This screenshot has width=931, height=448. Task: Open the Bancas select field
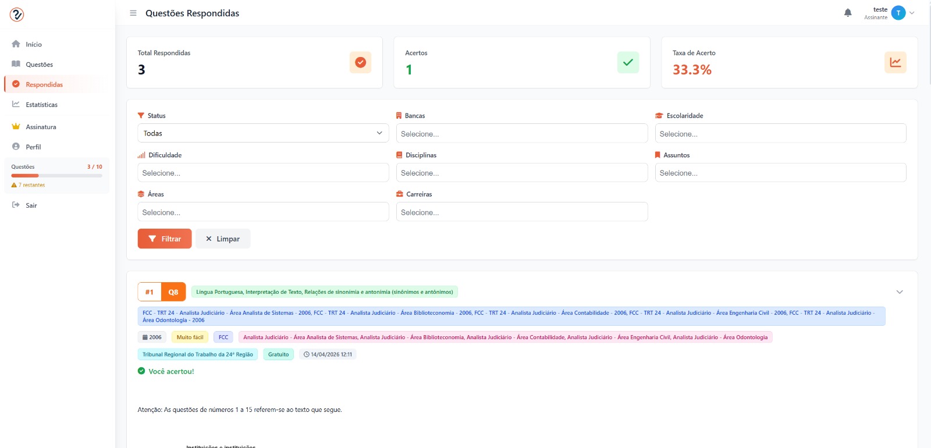pyautogui.click(x=521, y=133)
